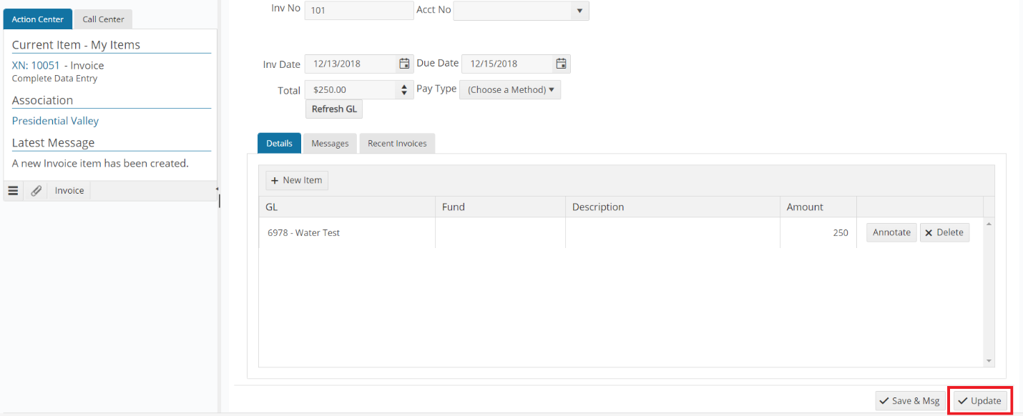Open the Presidential Valley association link
This screenshot has height=416, width=1023.
55,120
